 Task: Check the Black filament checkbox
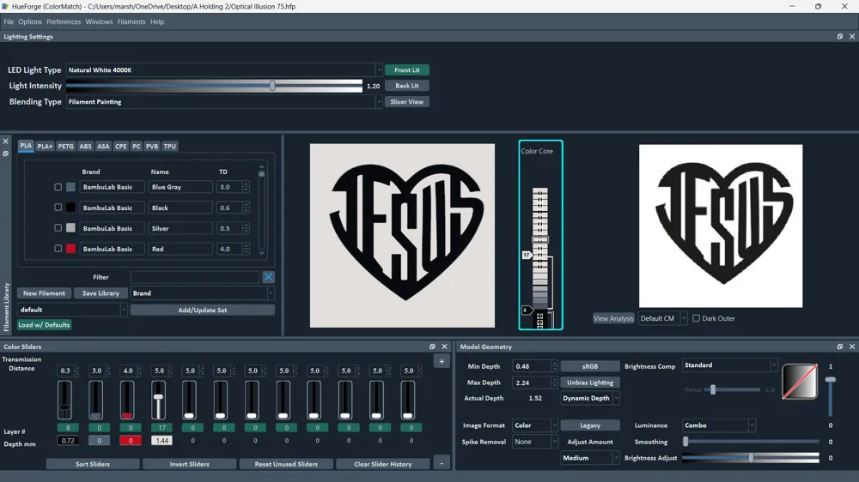tap(58, 208)
